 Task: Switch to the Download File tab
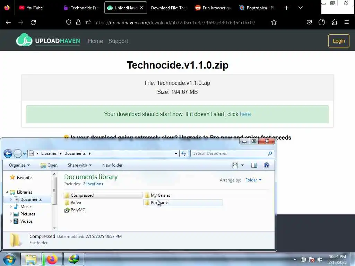coord(168,8)
